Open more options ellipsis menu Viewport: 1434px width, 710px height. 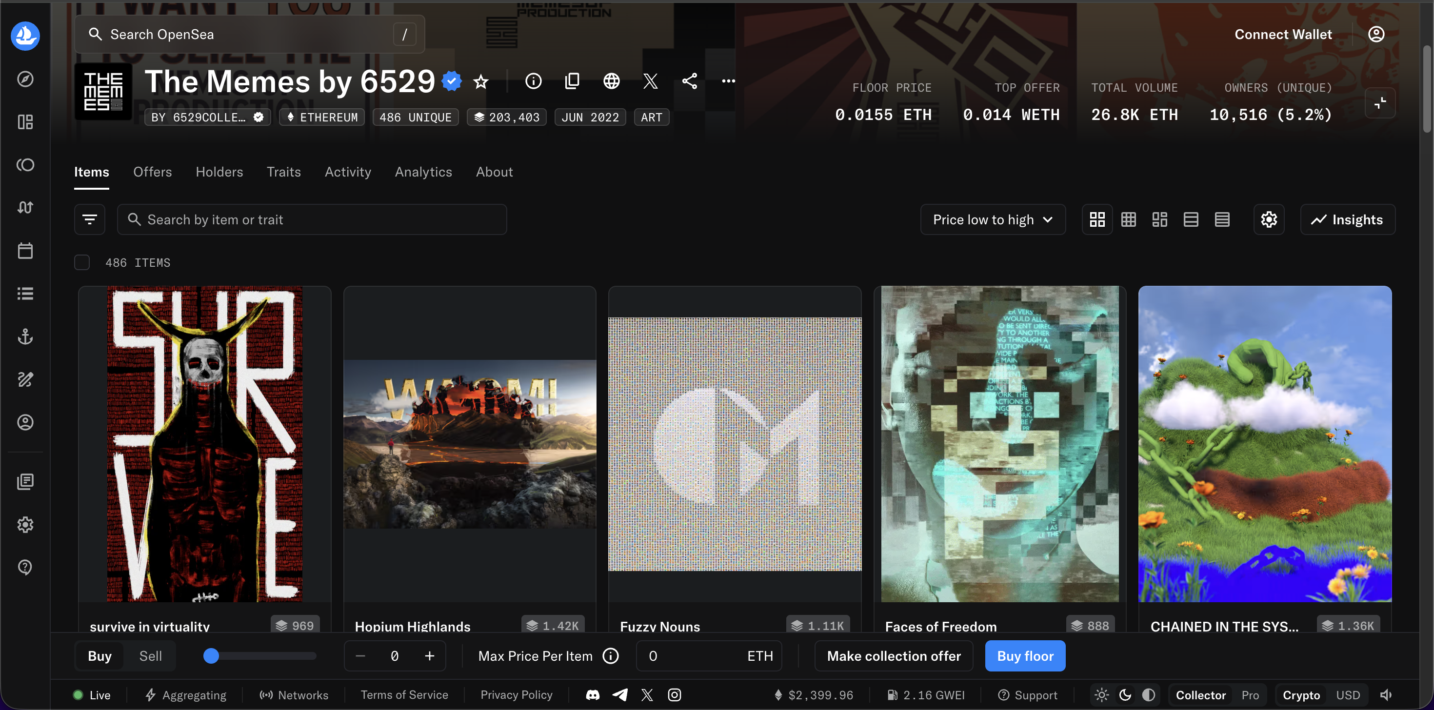728,81
